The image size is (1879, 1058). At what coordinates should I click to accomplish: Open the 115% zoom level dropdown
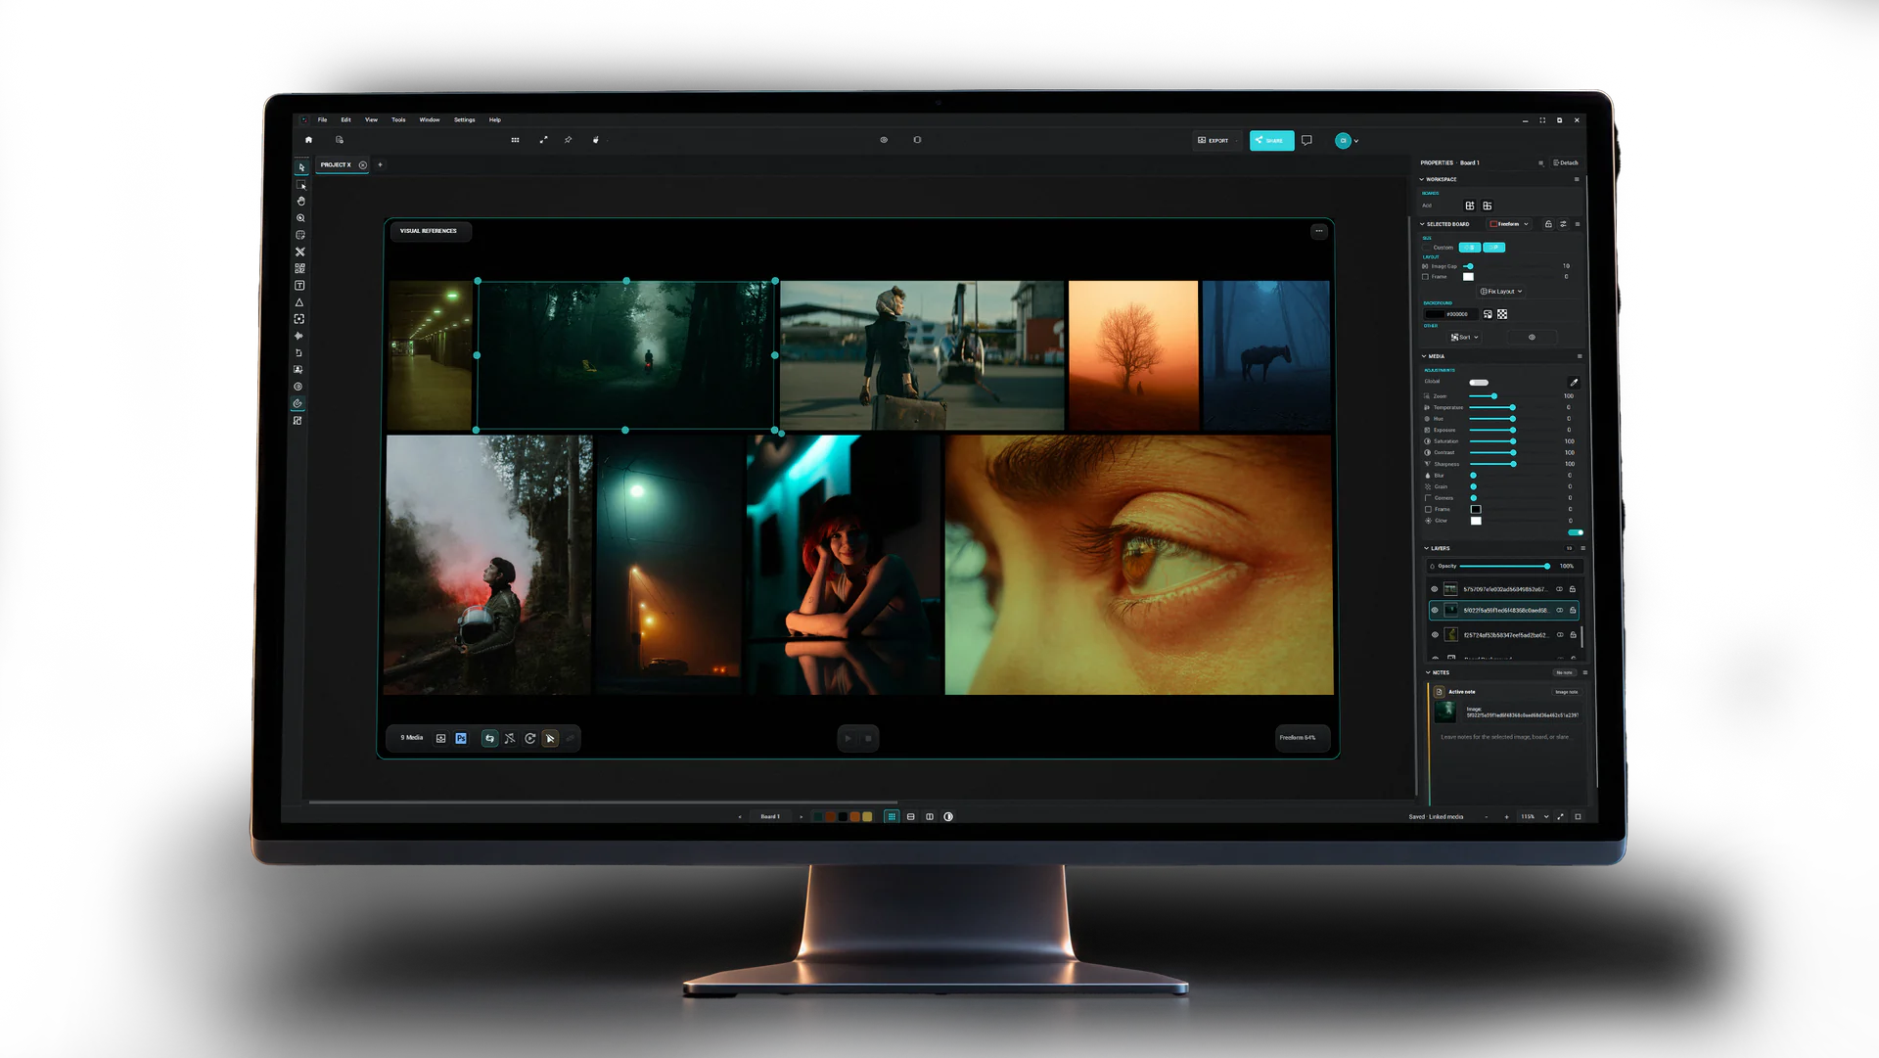pyautogui.click(x=1535, y=816)
